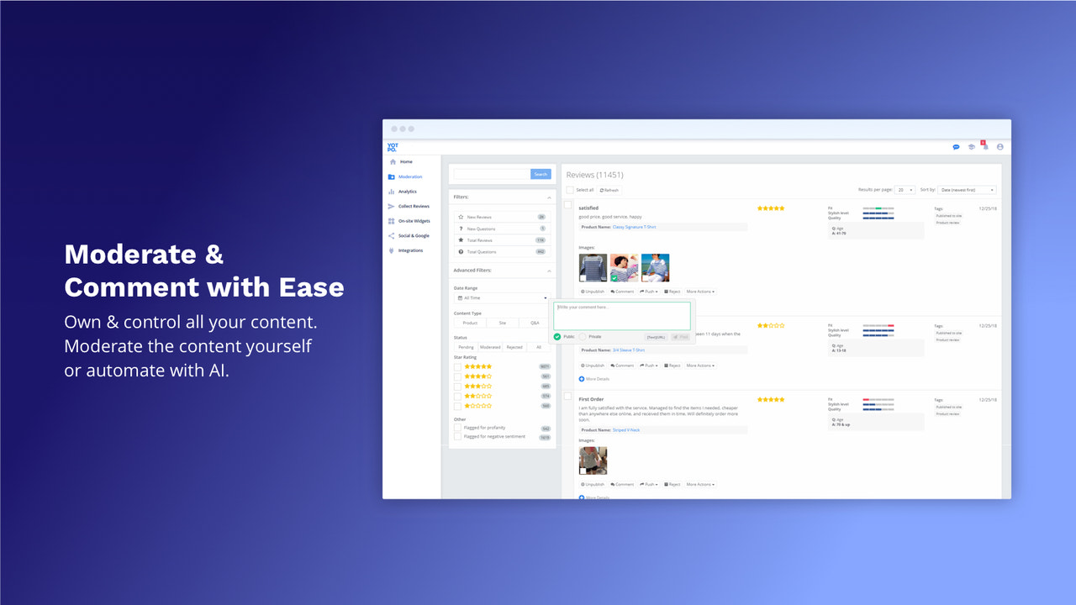Reject the "First Order" review
The height and width of the screenshot is (605, 1076).
coord(672,484)
